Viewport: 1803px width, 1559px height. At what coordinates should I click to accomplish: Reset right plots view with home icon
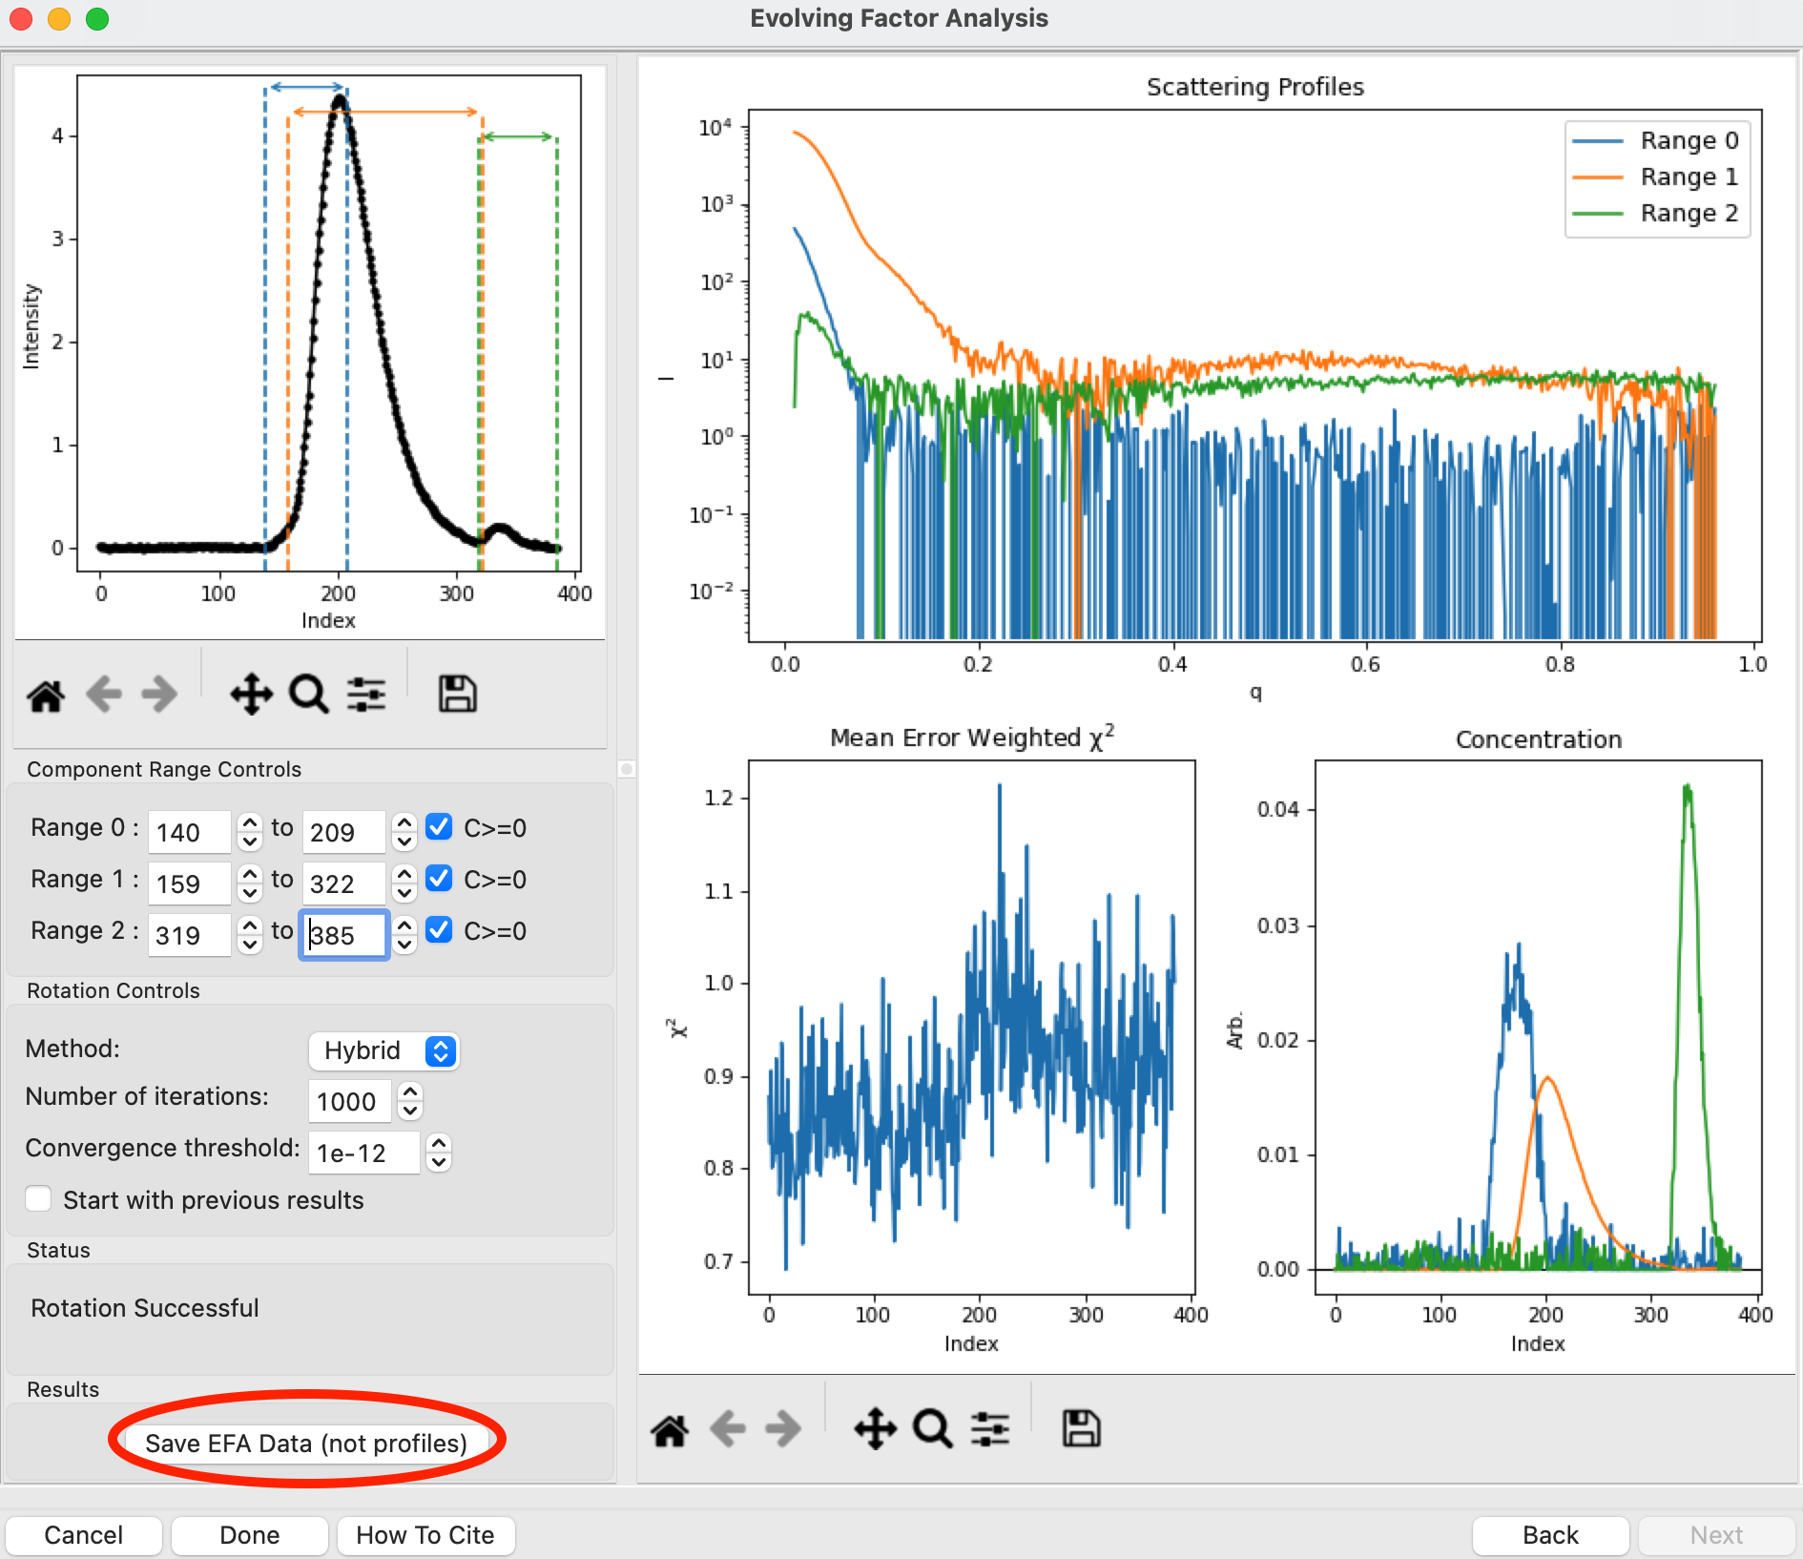coord(670,1430)
